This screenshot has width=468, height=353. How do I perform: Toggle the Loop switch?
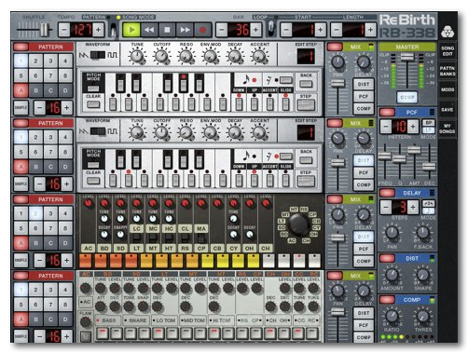tap(271, 29)
